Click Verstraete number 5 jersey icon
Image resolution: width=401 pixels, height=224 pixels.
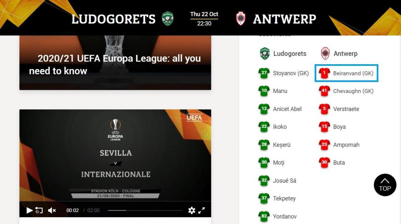tap(324, 109)
